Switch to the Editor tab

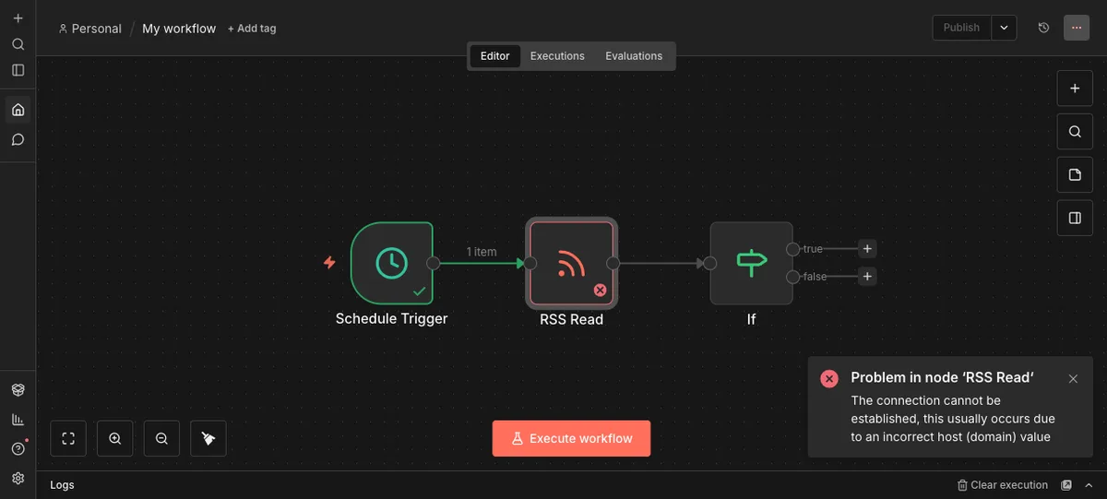pyautogui.click(x=495, y=56)
